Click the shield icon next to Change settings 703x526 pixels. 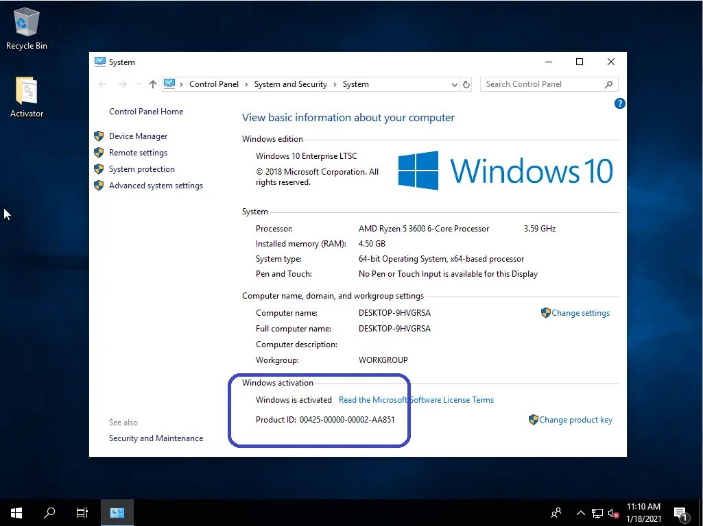click(546, 313)
